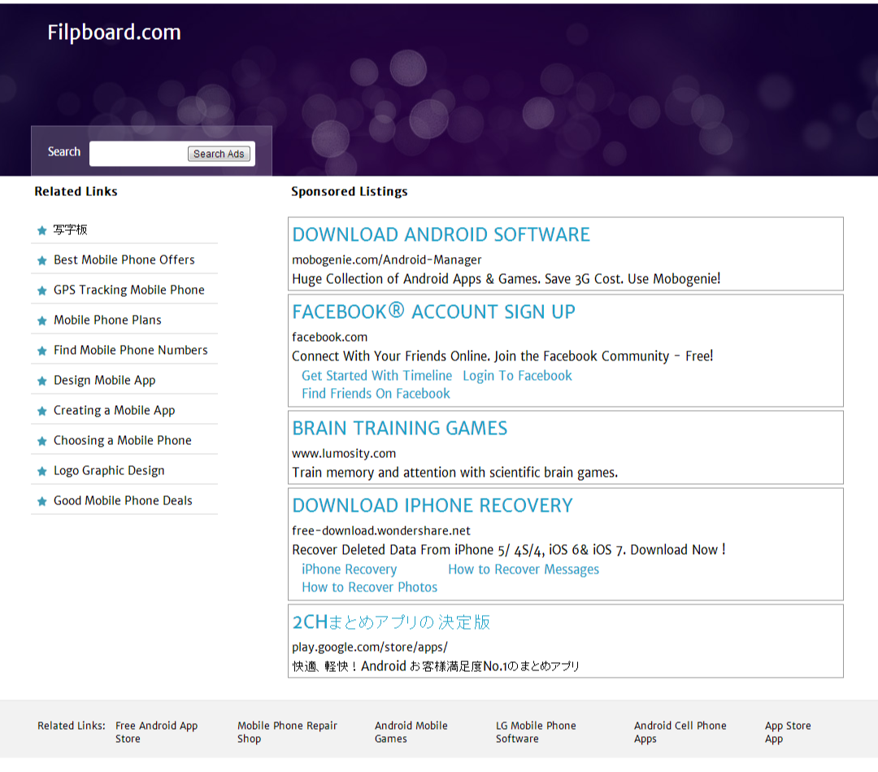This screenshot has width=878, height=772.
Task: Click the star icon beside Design Mobile App
Action: point(42,381)
